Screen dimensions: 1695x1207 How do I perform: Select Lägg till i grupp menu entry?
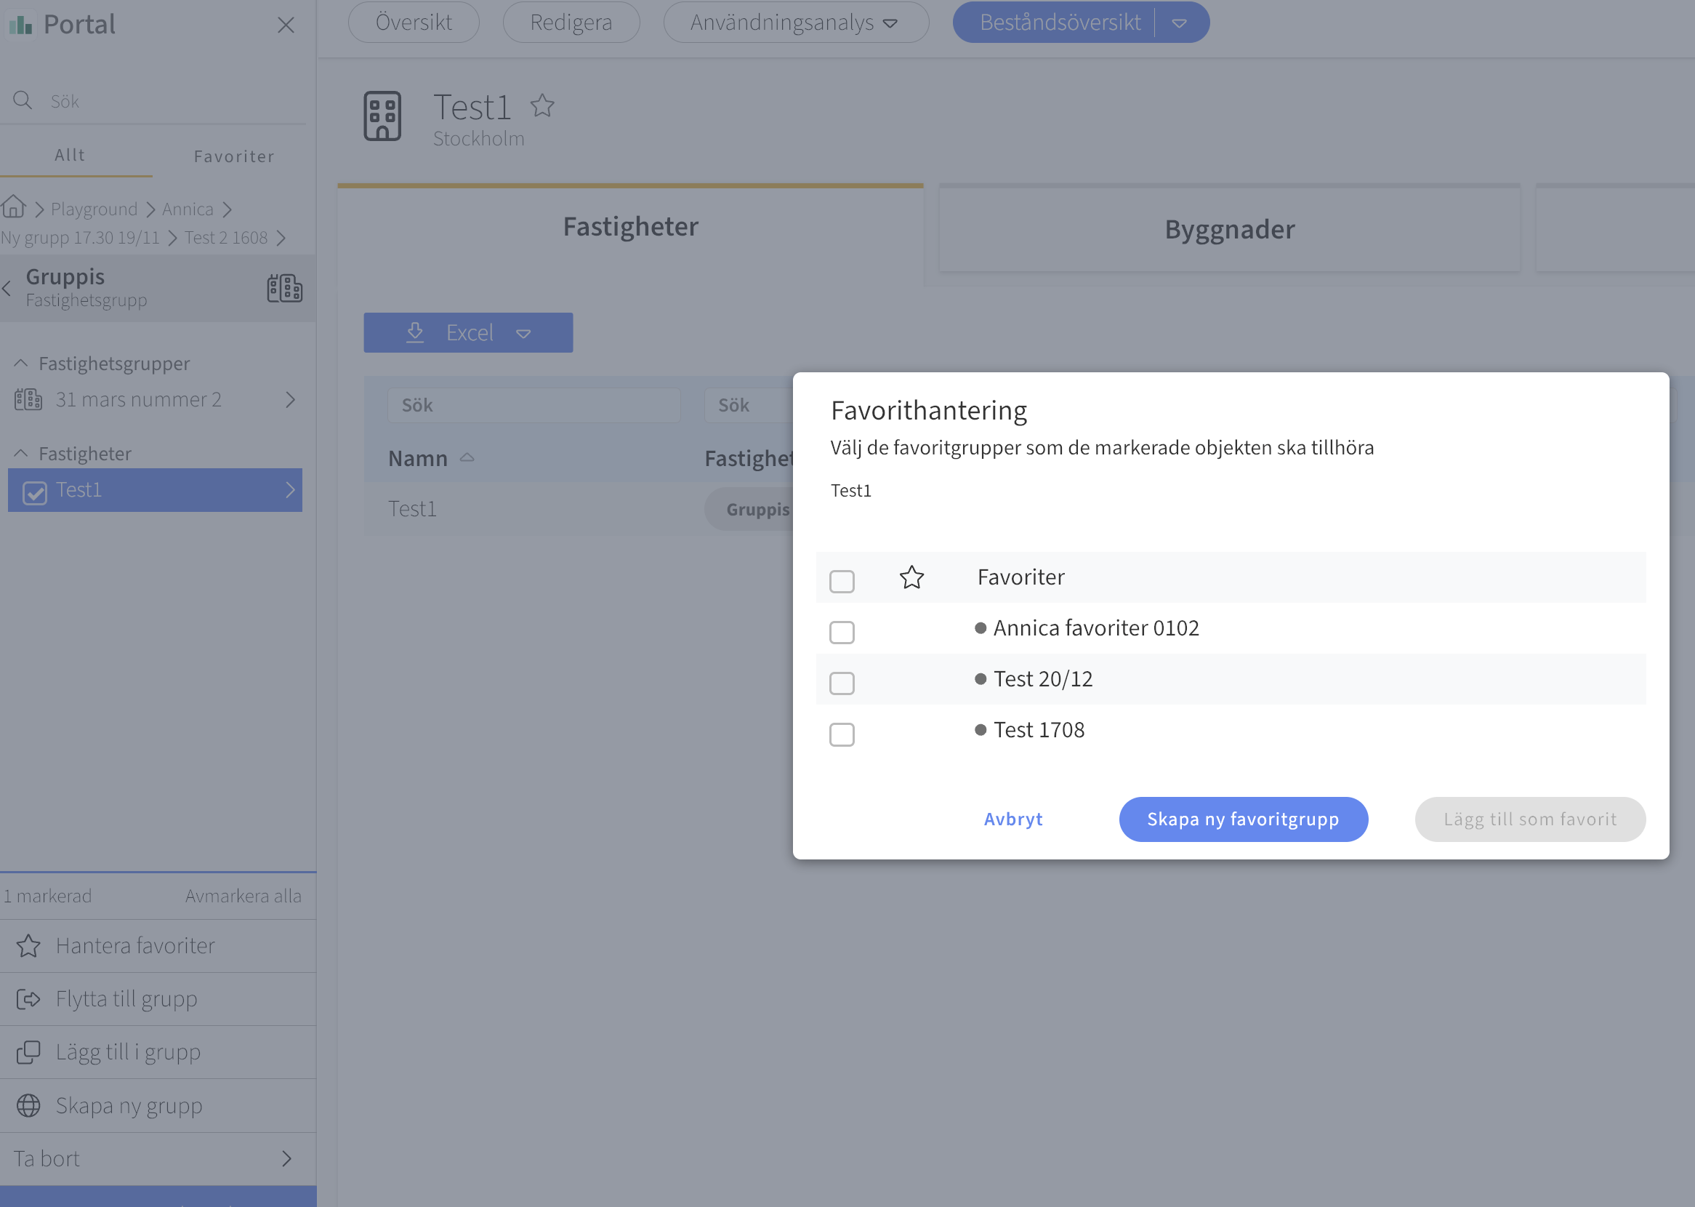158,1052
